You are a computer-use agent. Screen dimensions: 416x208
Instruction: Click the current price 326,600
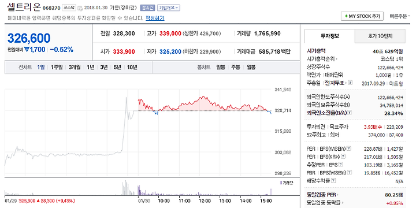pos(29,38)
